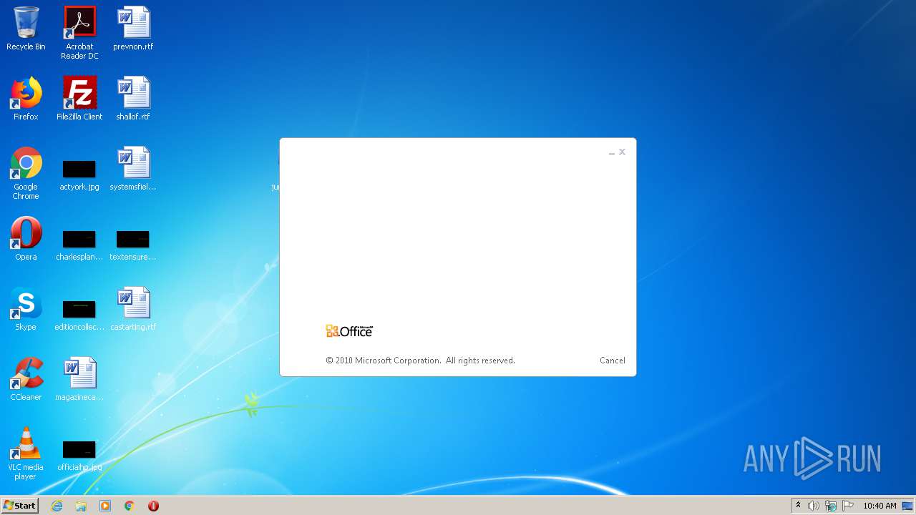Viewport: 916px width, 515px height.
Task: Open VLC media player shortcut
Action: pos(26,453)
